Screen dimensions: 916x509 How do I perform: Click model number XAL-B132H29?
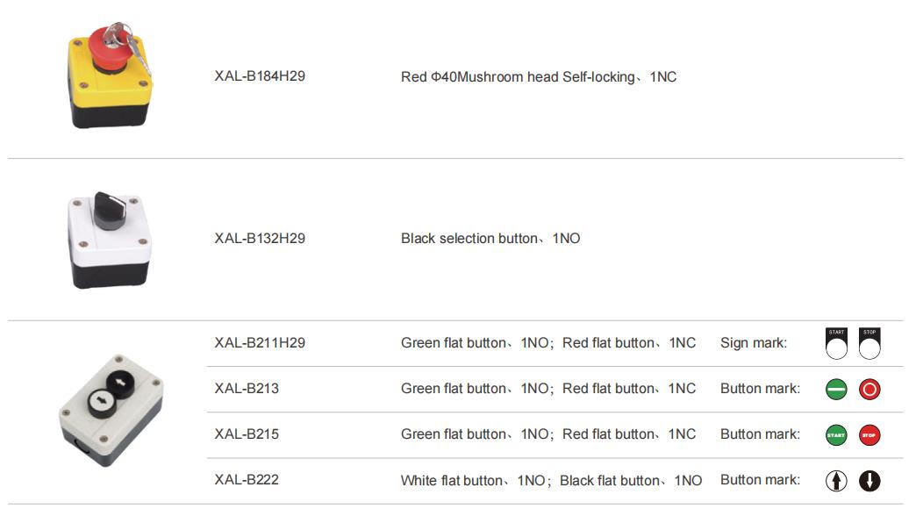click(260, 239)
